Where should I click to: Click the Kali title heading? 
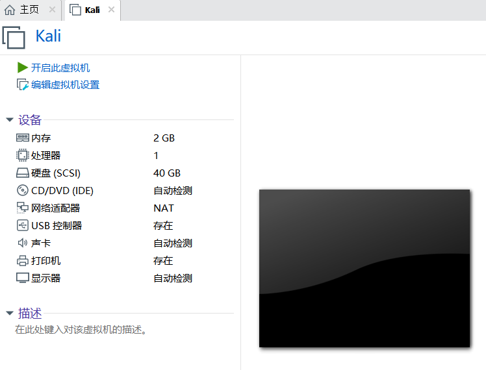click(48, 36)
